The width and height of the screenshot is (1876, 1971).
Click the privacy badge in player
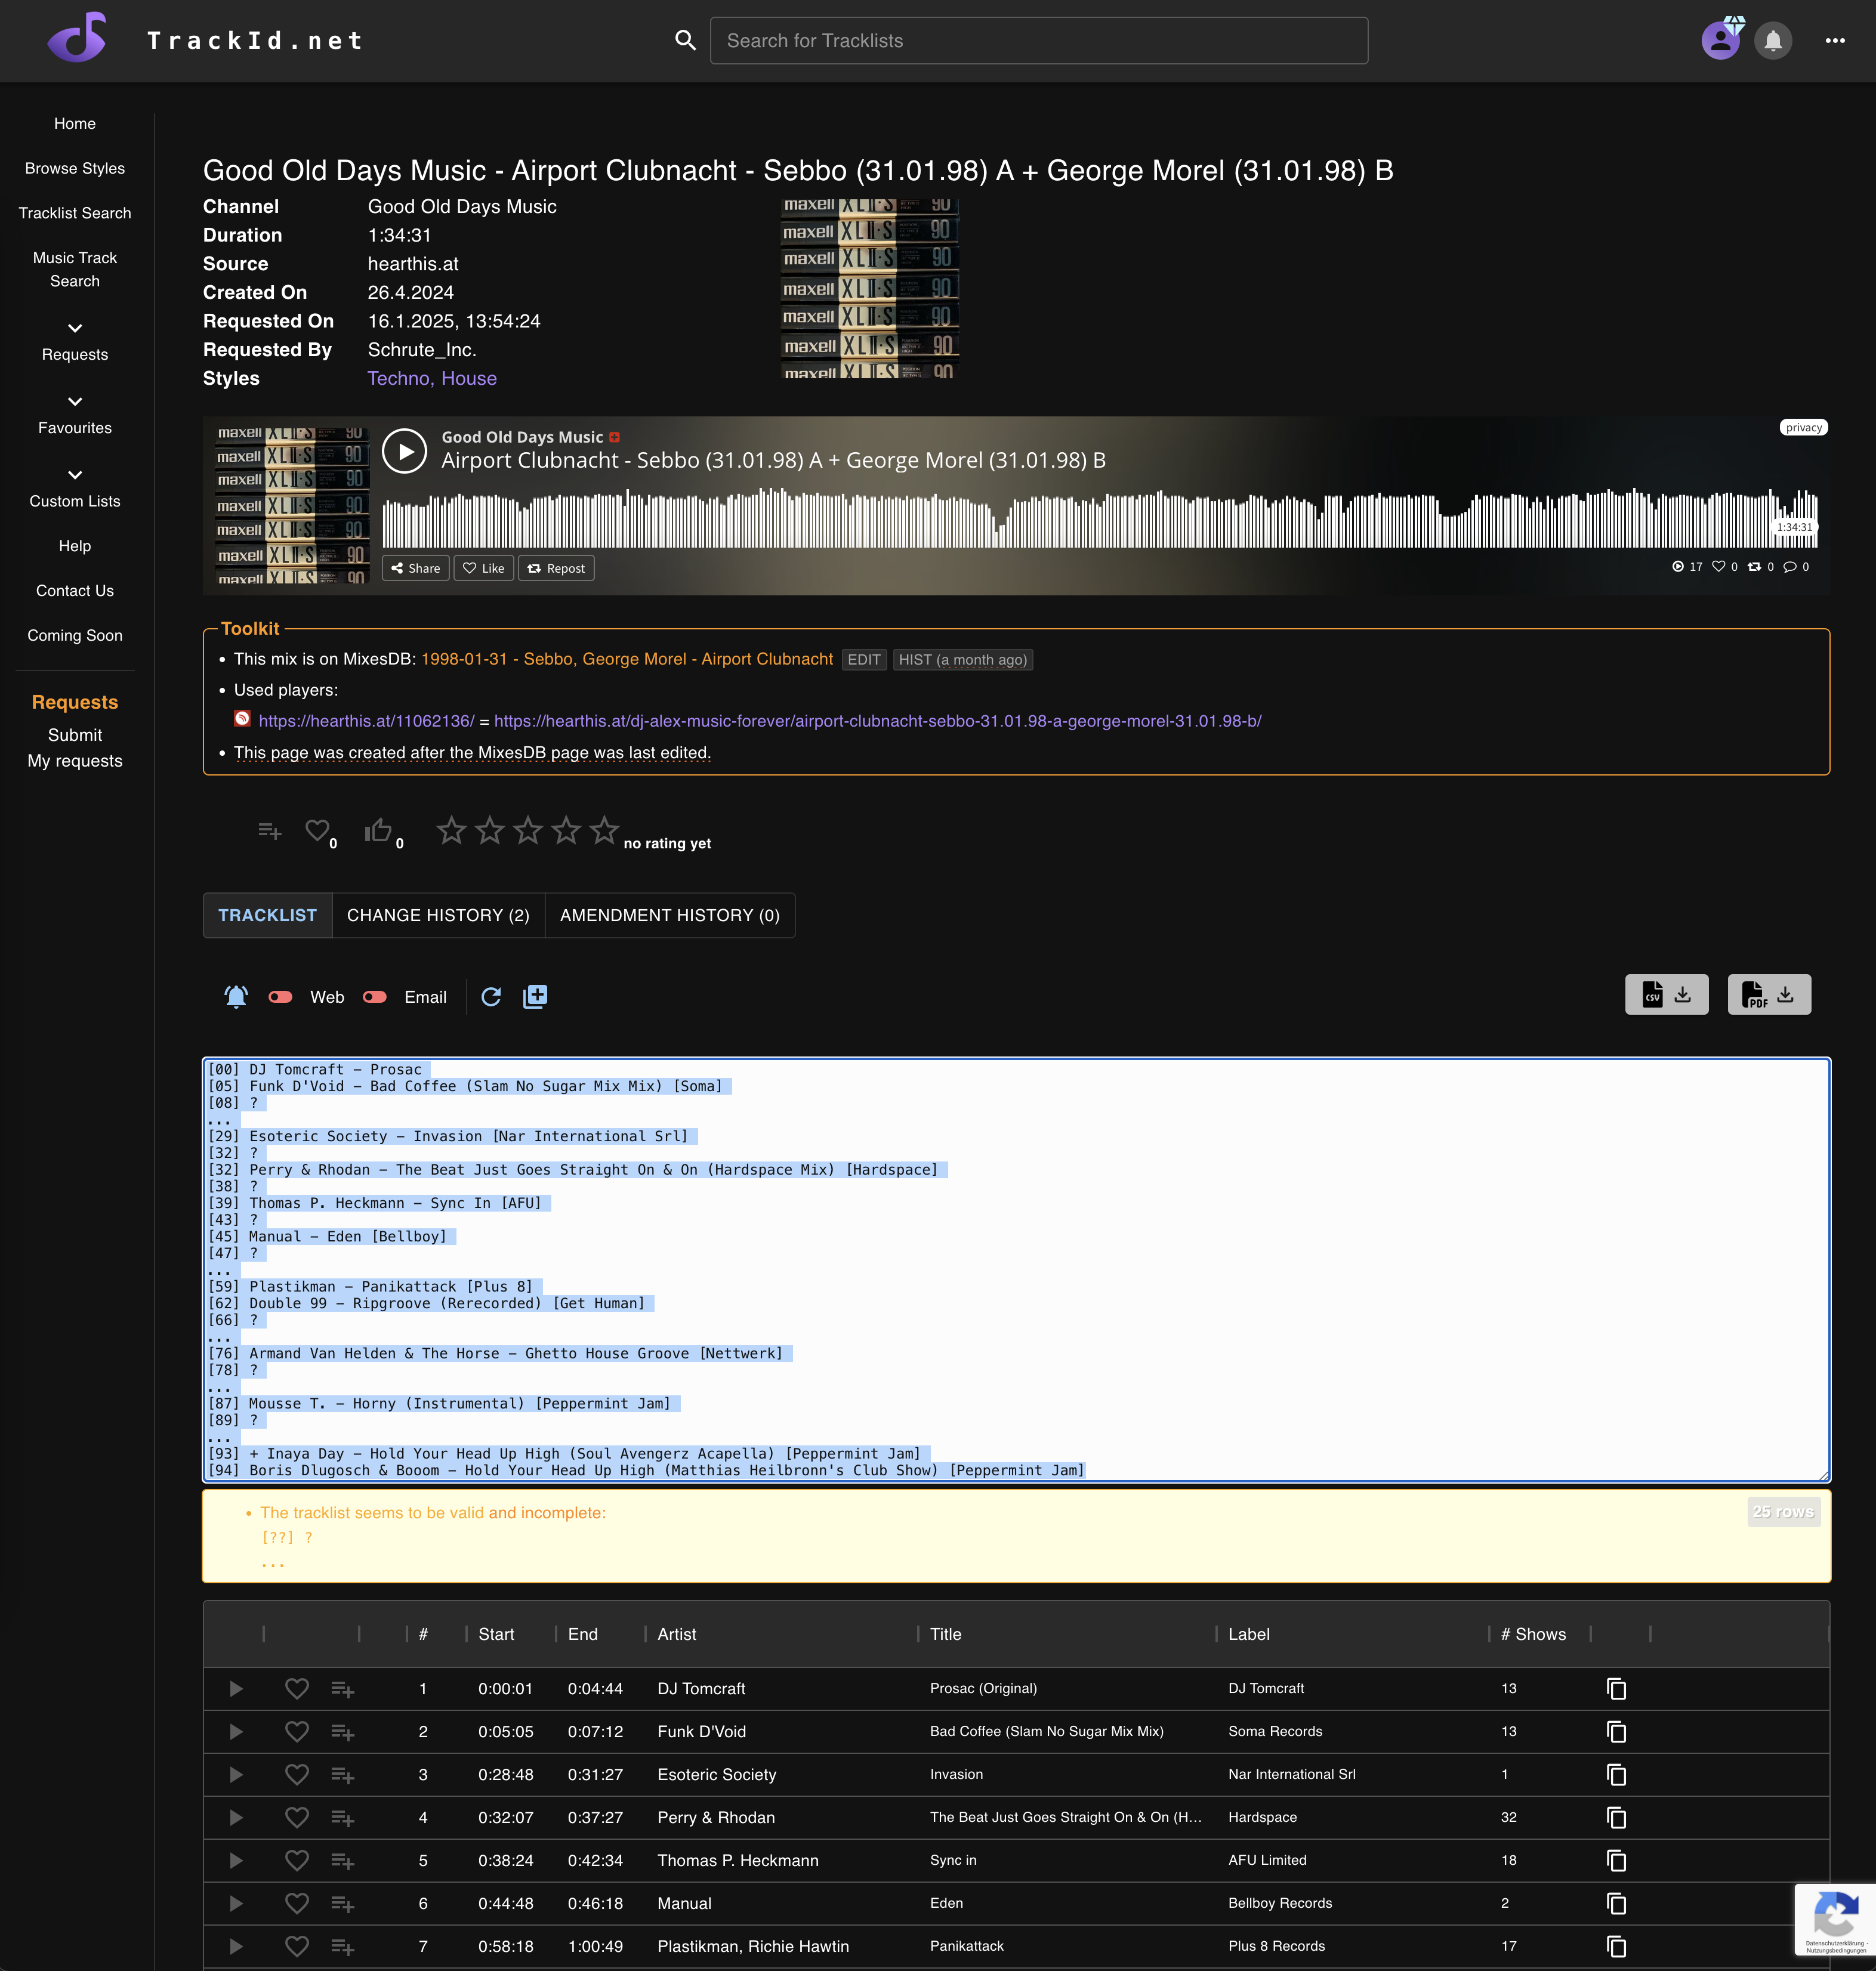1804,427
